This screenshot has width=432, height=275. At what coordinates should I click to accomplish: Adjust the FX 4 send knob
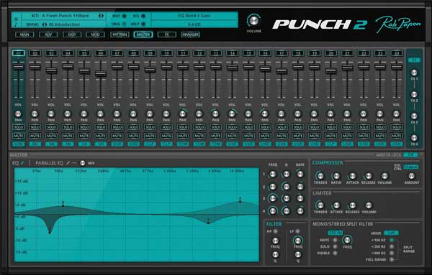414,138
